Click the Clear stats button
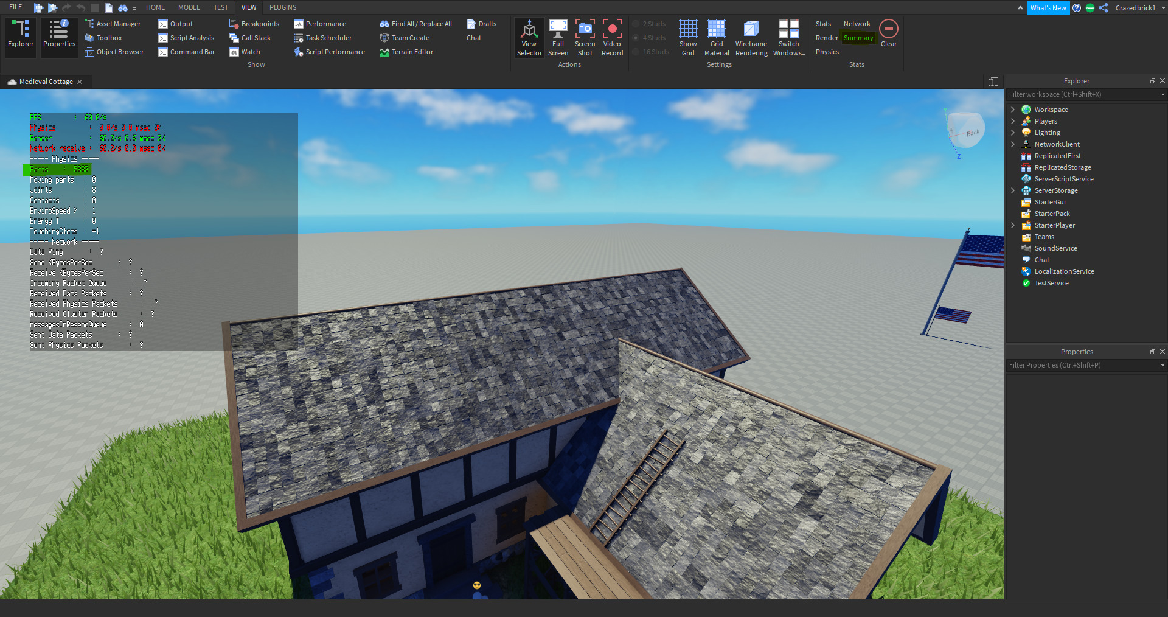 coord(888,33)
